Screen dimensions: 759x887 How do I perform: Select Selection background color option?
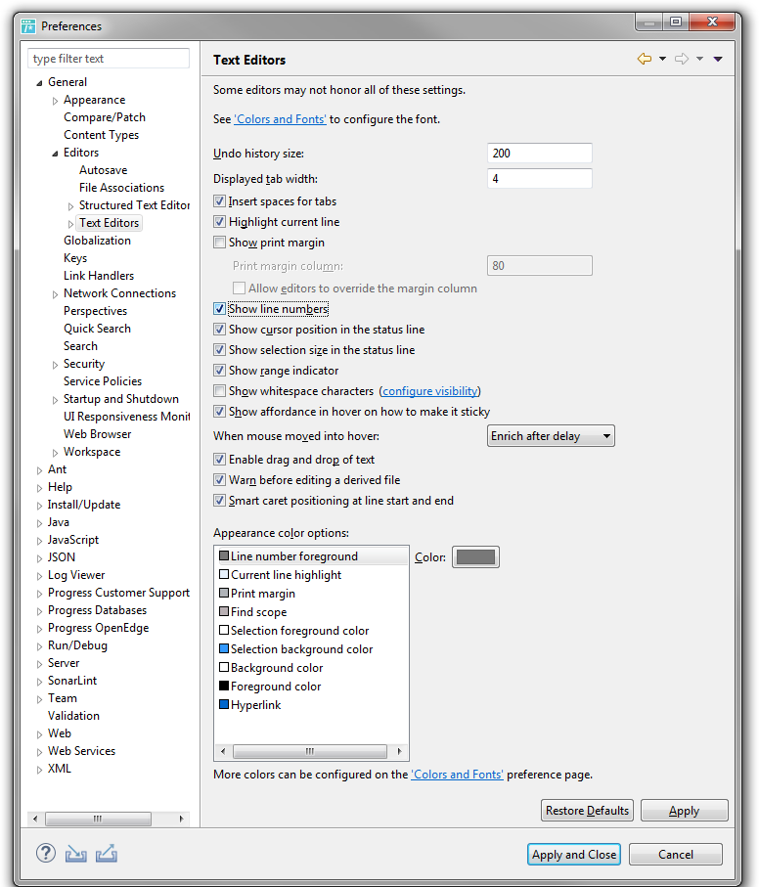[311, 648]
